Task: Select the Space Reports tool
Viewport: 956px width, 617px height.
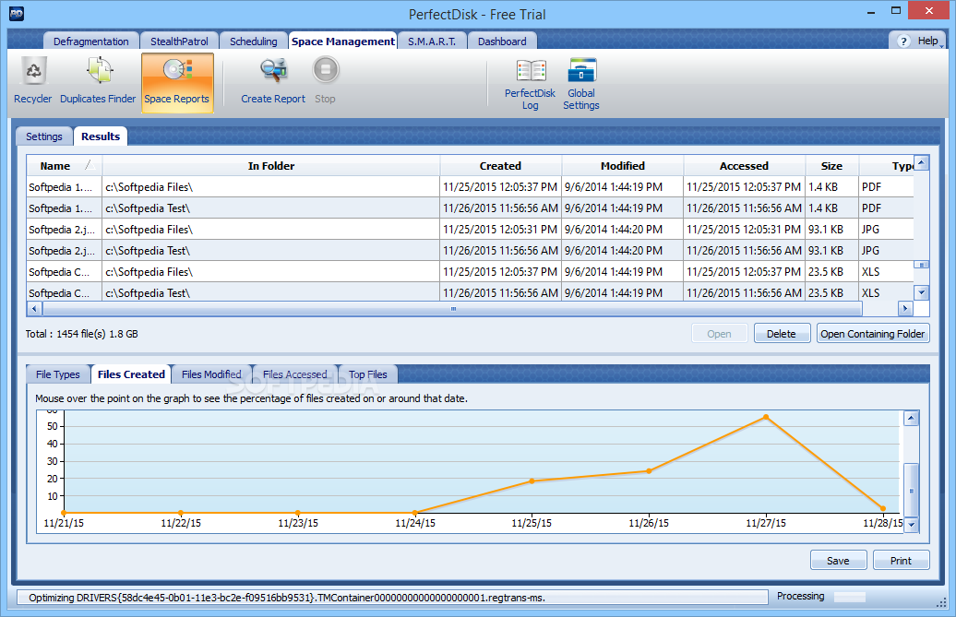Action: [x=177, y=83]
